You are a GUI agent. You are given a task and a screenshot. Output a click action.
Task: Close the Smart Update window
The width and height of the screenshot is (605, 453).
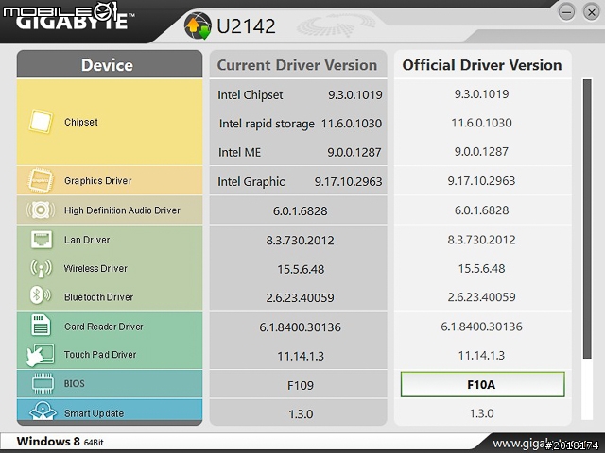point(592,12)
